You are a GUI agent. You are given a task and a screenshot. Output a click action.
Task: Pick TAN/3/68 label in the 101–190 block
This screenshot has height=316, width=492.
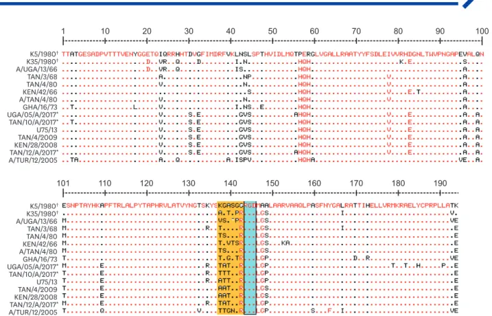[42, 229]
